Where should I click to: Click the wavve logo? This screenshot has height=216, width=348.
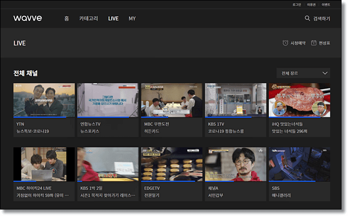click(x=28, y=18)
